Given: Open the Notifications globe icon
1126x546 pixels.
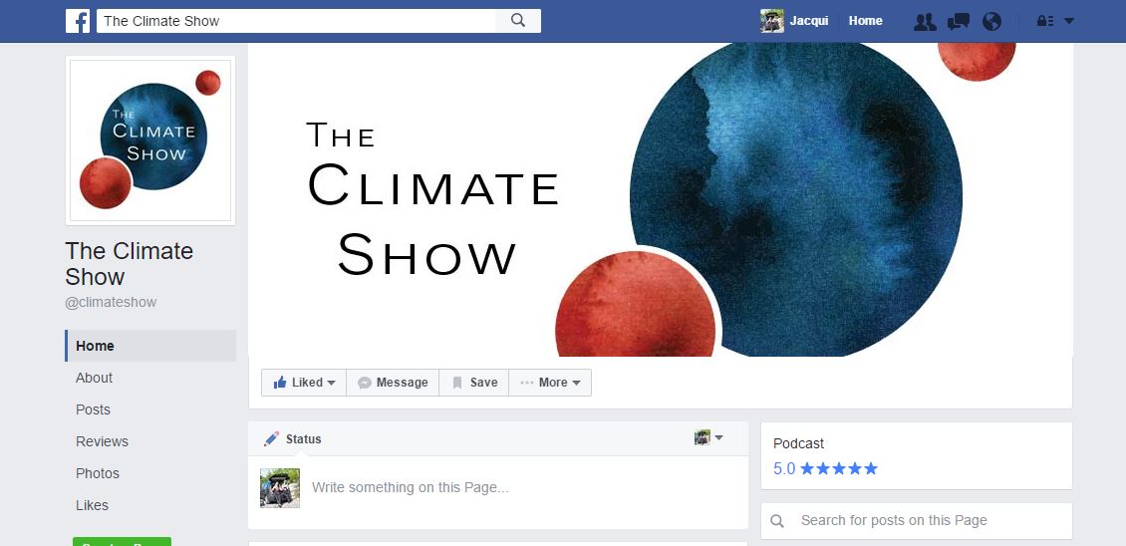Looking at the screenshot, I should point(991,22).
